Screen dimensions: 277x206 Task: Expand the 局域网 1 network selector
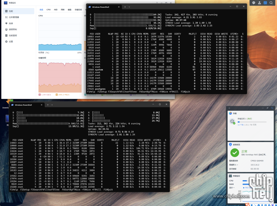pos(233,165)
